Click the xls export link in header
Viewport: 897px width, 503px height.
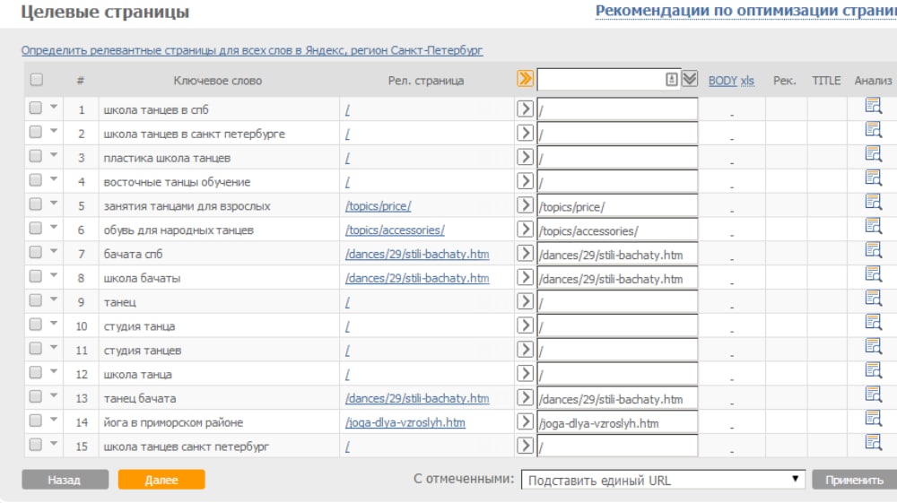747,81
